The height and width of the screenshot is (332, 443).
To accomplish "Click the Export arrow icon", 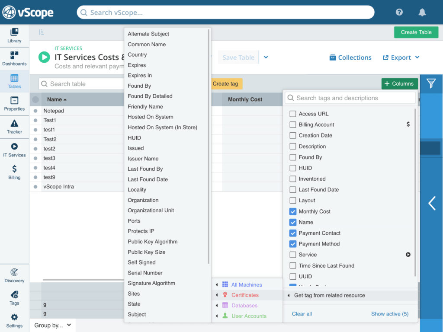I will pyautogui.click(x=385, y=57).
